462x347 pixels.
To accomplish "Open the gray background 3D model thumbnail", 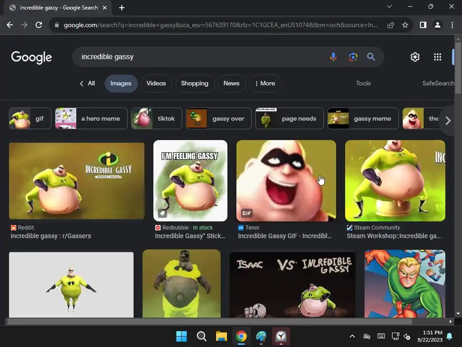I will (x=71, y=285).
